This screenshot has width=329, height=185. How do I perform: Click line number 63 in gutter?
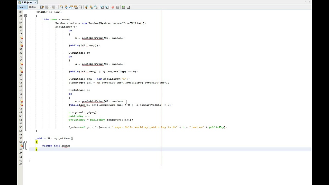[21, 164]
